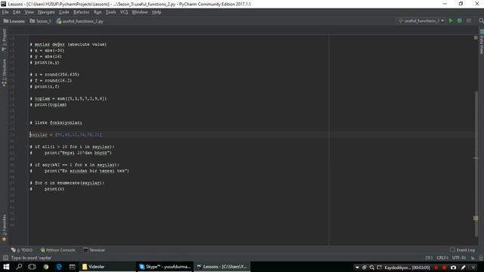Expand the recorder toolbar dropdown arrow

[x=357, y=267]
